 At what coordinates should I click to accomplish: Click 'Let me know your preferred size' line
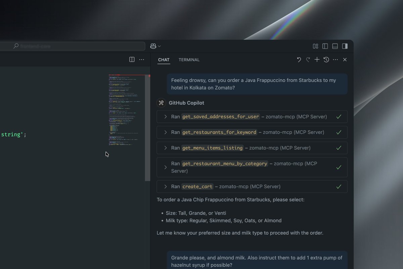240,233
